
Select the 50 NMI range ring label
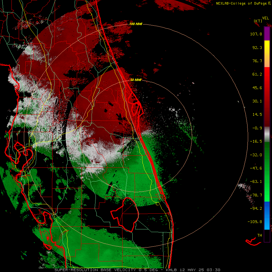[136, 80]
